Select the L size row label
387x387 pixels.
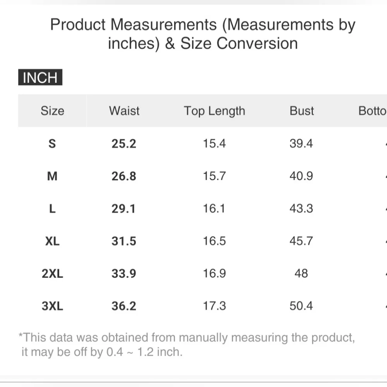coord(52,209)
